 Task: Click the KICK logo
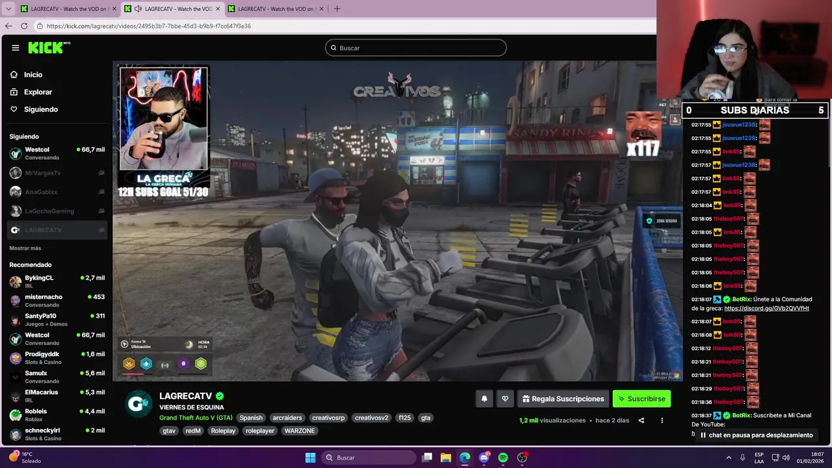[x=49, y=47]
